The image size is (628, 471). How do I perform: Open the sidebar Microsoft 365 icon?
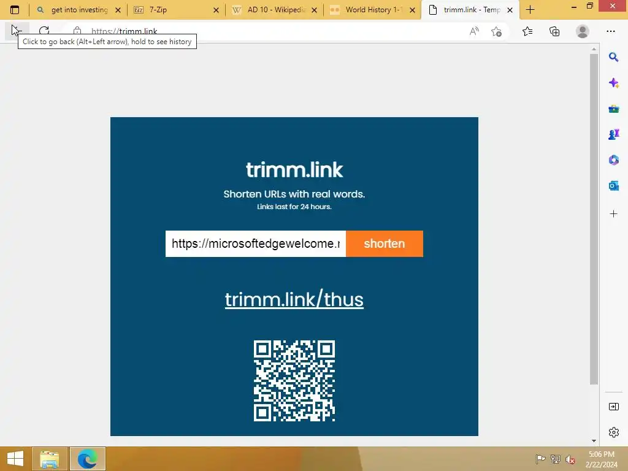(613, 160)
